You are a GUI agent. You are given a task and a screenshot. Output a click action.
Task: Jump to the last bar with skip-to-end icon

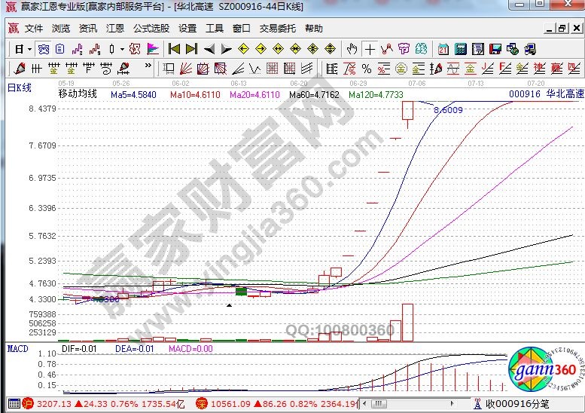click(x=191, y=49)
